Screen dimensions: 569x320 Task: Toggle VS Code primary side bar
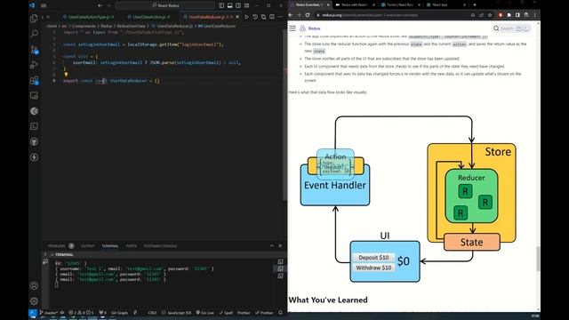coord(221,5)
